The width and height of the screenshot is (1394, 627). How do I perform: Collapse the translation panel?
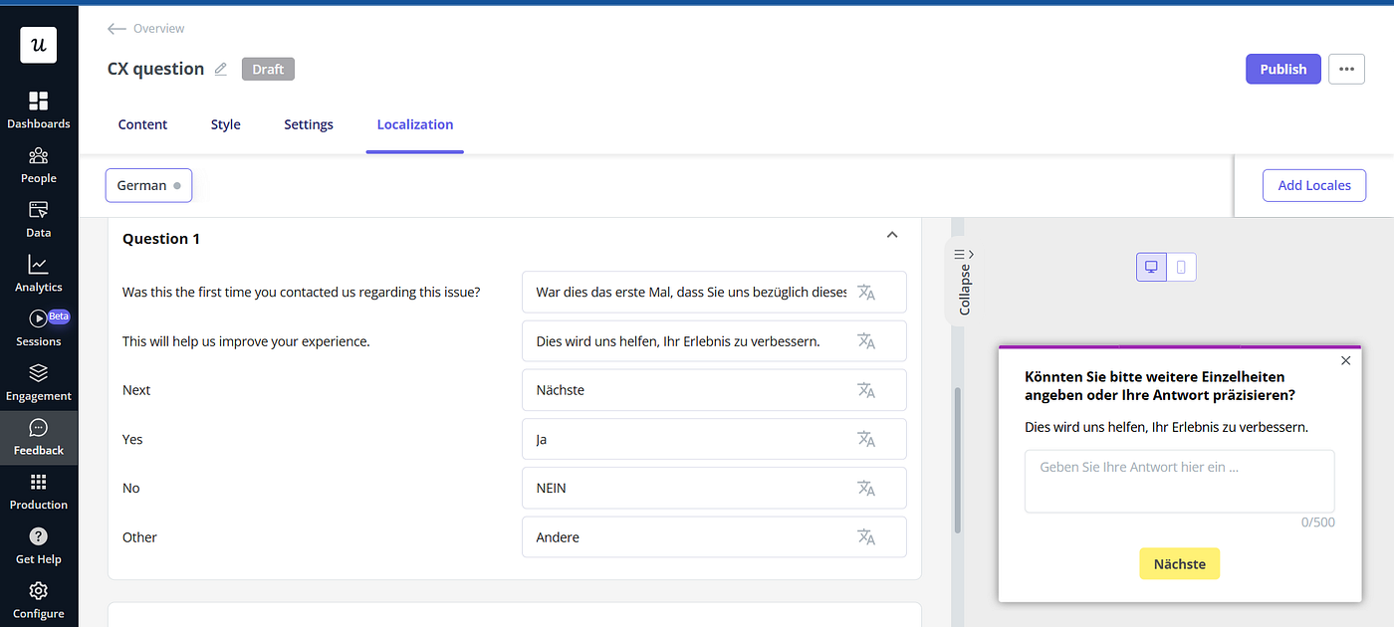coord(964,282)
